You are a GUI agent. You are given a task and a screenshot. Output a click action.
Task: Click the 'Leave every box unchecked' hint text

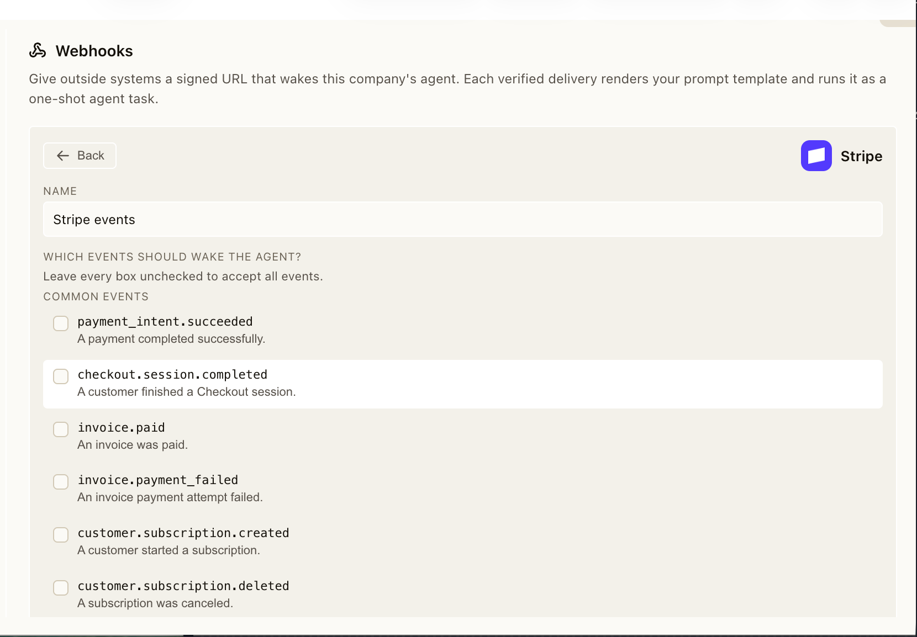click(183, 277)
